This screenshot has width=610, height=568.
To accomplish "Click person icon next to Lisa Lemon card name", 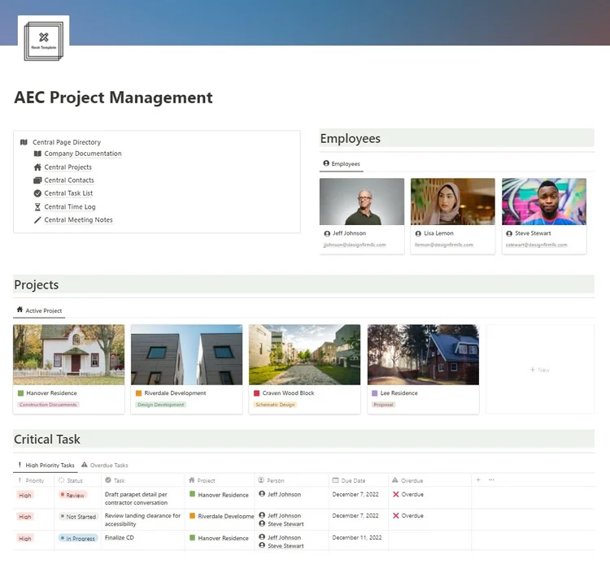I will pos(418,234).
